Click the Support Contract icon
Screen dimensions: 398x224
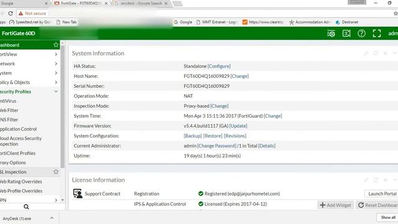click(78, 194)
